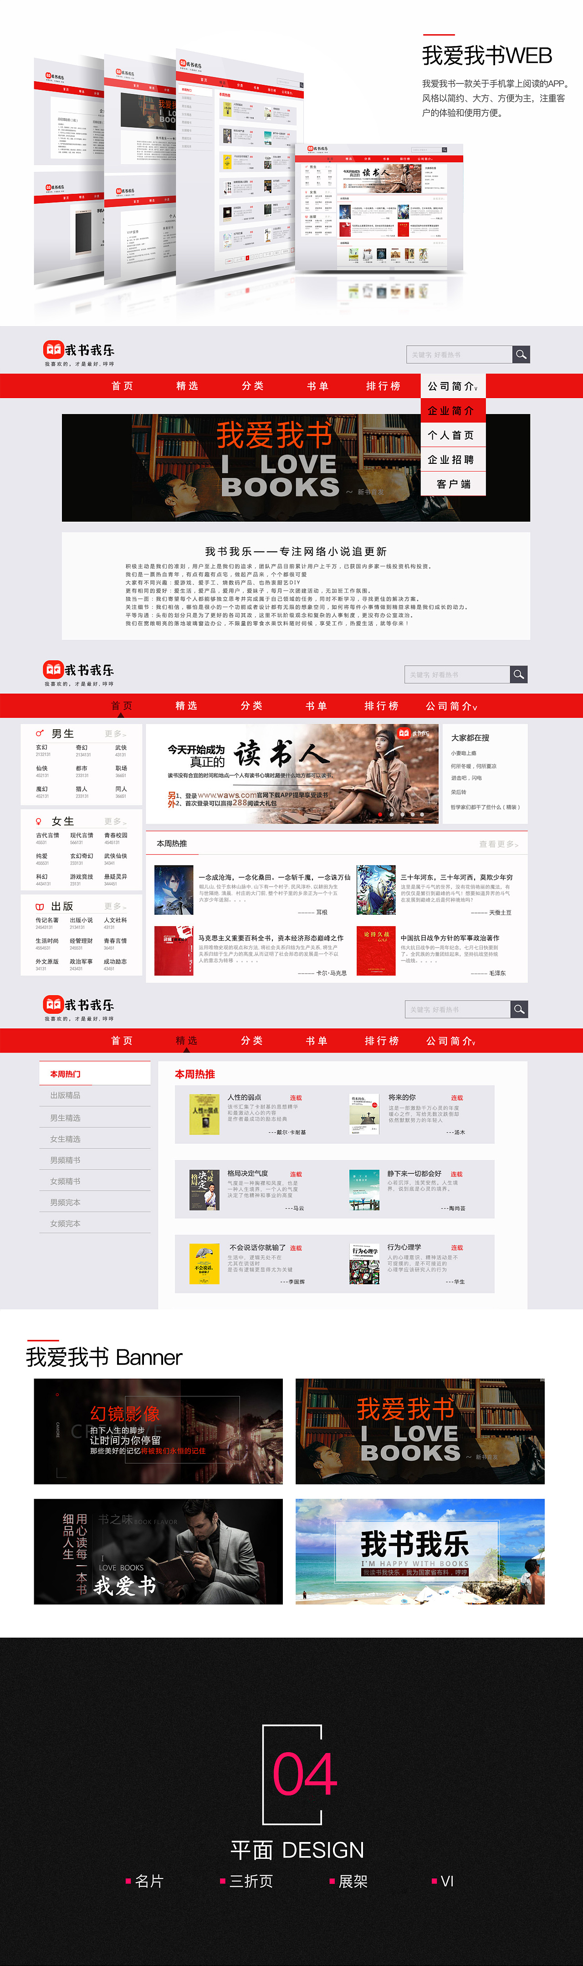Click beach banner with 我书我乐 text
583x1966 pixels.
click(x=420, y=1551)
